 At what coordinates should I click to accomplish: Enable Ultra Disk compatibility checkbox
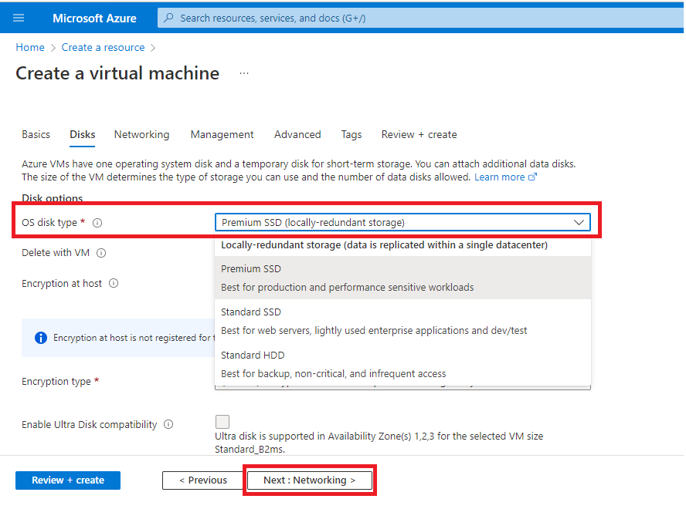tap(222, 422)
